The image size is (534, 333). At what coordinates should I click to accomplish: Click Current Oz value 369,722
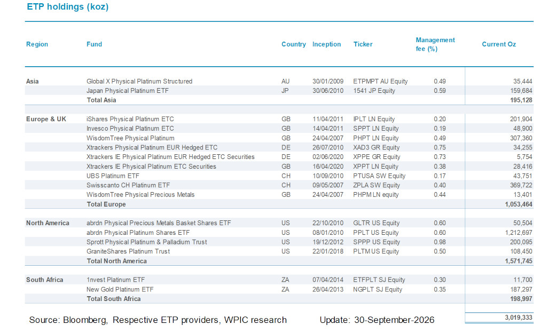(521, 185)
